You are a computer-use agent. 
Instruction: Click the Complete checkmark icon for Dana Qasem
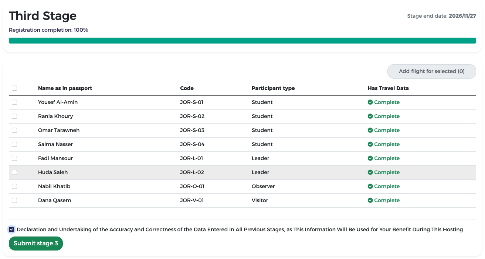[370, 200]
